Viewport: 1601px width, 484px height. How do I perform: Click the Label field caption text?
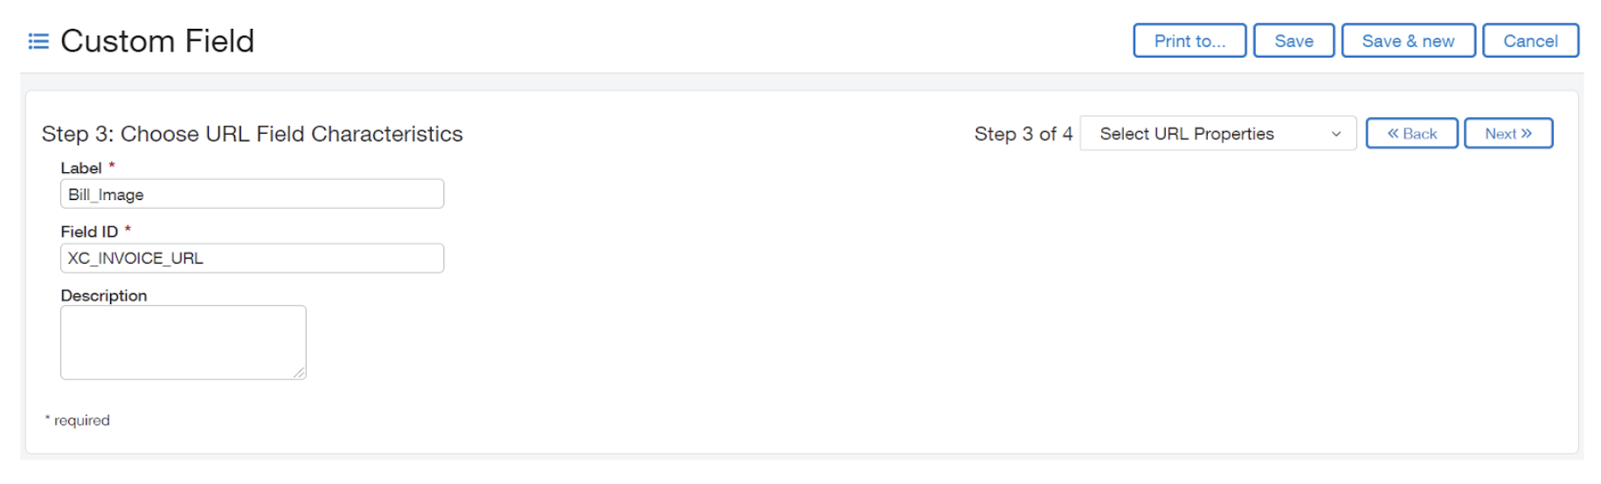(81, 168)
